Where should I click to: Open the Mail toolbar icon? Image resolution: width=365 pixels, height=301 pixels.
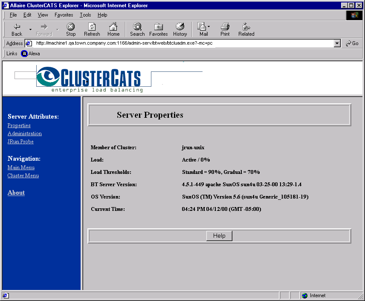(x=202, y=27)
